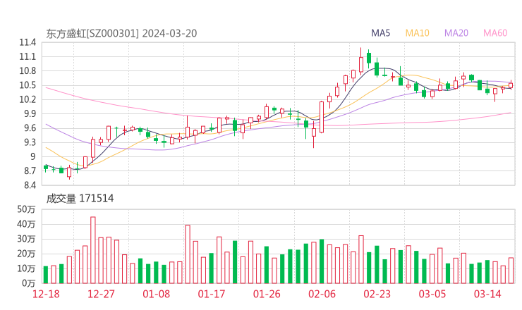Click the 03-05 date axis label
522x310 pixels.
click(432, 294)
